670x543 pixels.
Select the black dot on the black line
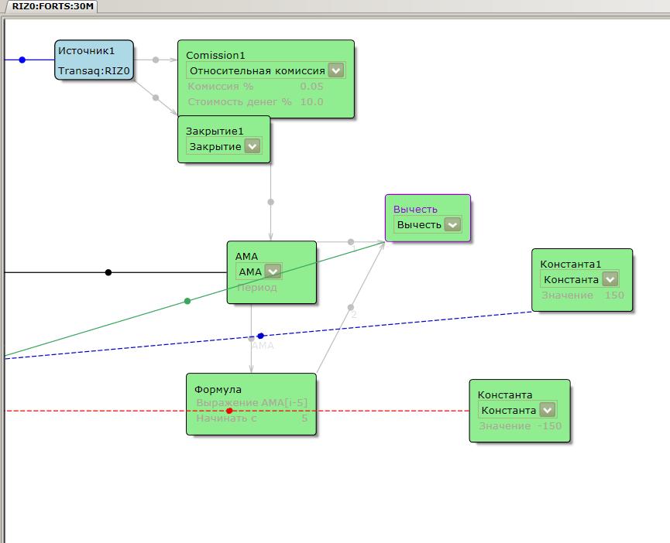pyautogui.click(x=108, y=272)
